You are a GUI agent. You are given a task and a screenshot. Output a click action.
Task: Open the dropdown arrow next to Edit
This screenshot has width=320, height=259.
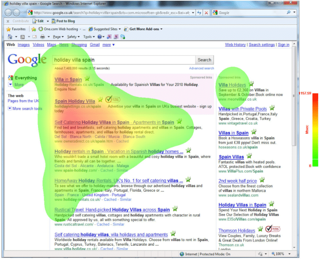click(48, 21)
